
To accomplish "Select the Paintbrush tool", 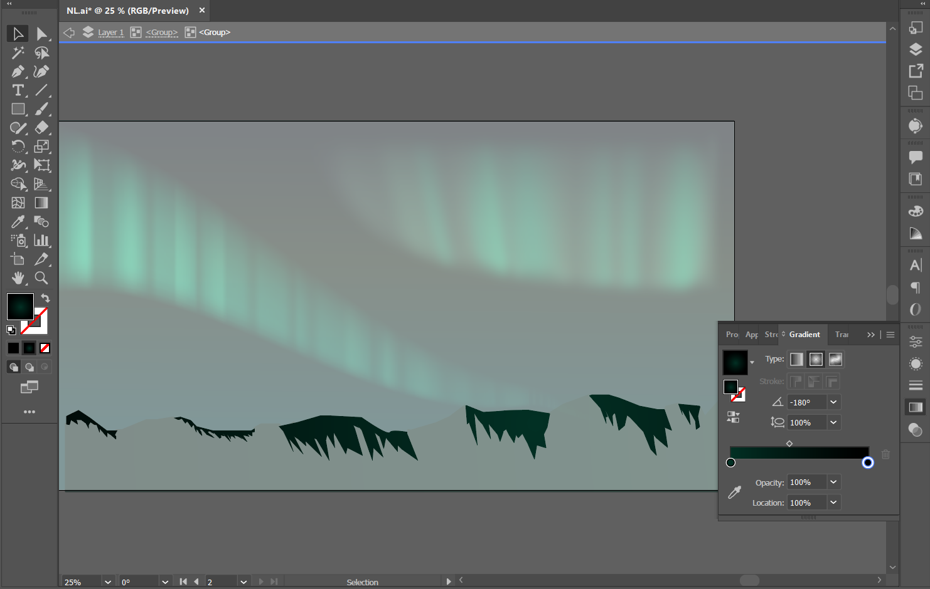I will point(41,109).
